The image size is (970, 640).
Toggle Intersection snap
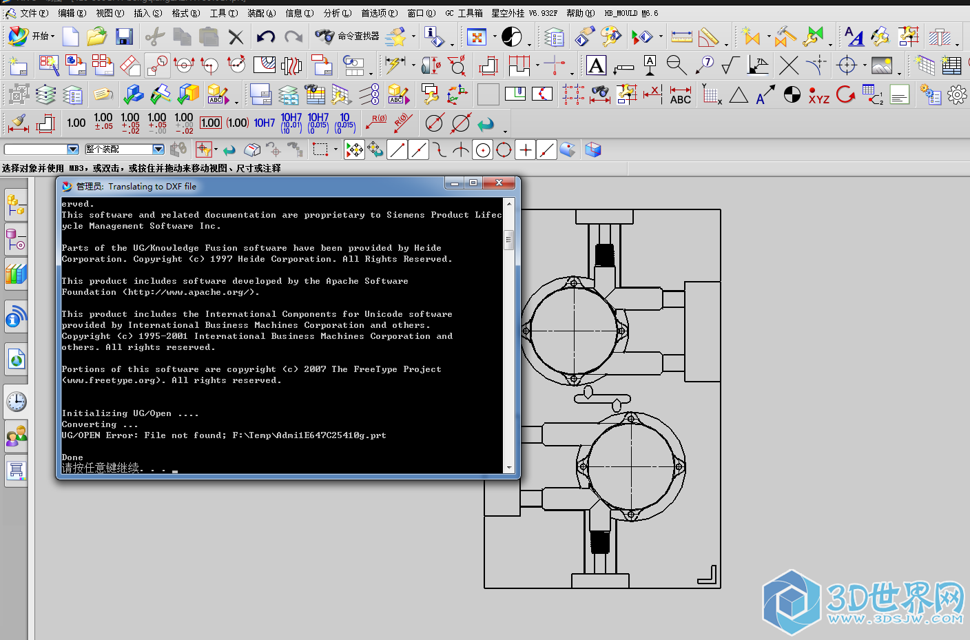point(461,149)
